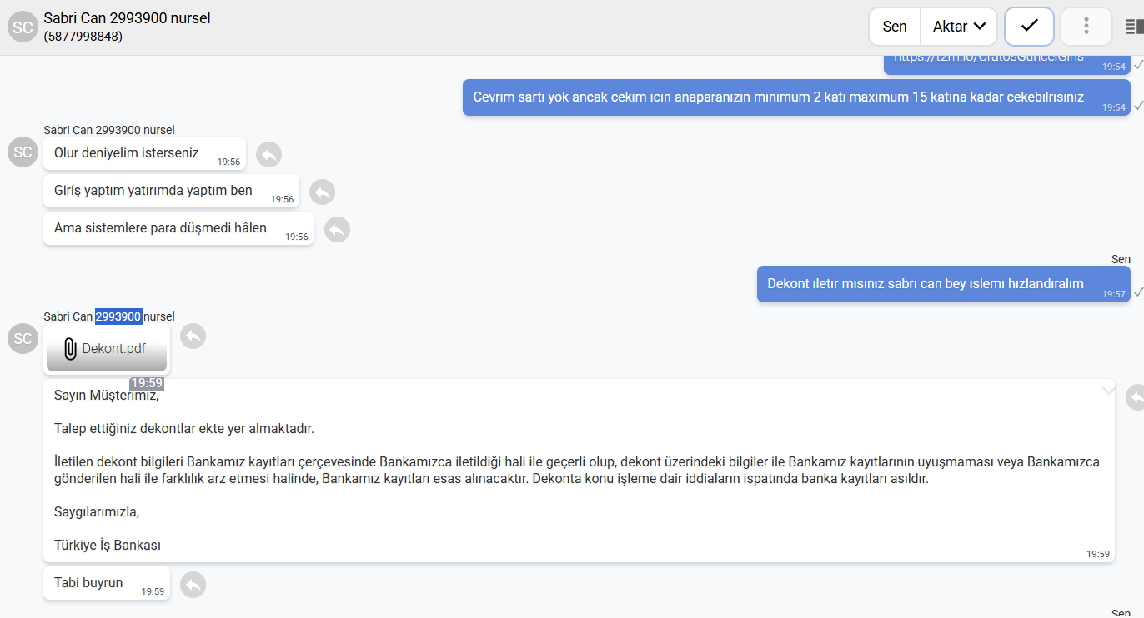Click the phone number (5877998848)
The width and height of the screenshot is (1144, 618).
pos(83,37)
